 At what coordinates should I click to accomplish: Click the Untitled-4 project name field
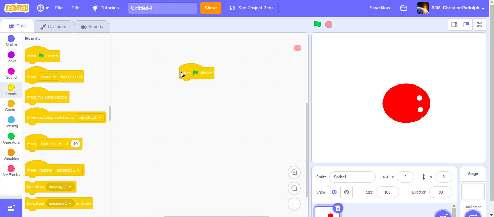point(162,8)
